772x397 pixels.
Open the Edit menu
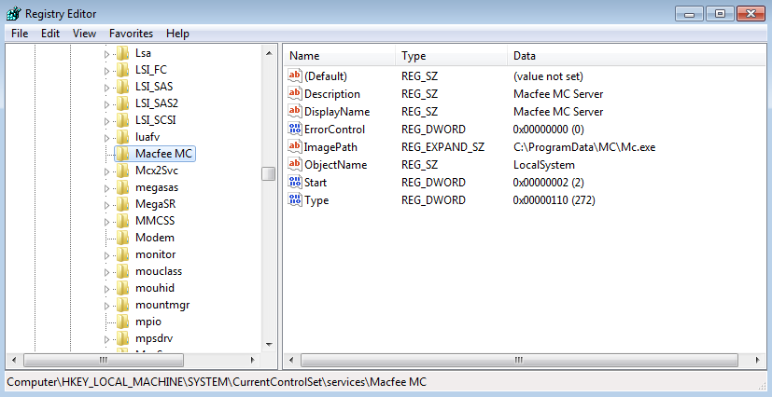tap(50, 34)
